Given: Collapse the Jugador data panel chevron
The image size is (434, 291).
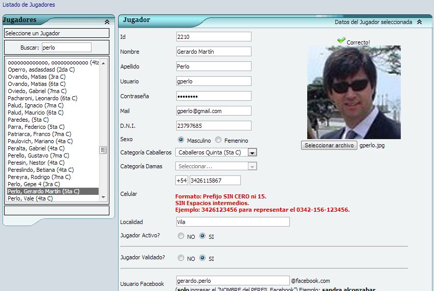Looking at the screenshot, I should (x=419, y=22).
